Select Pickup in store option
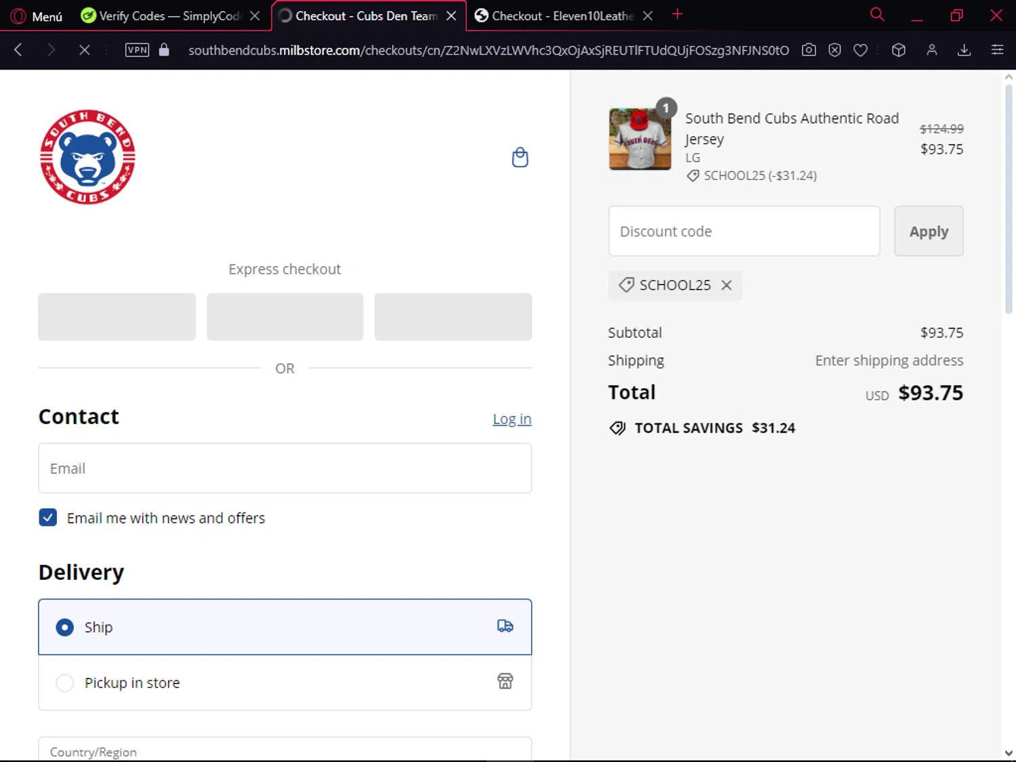The height and width of the screenshot is (762, 1016). click(285, 682)
